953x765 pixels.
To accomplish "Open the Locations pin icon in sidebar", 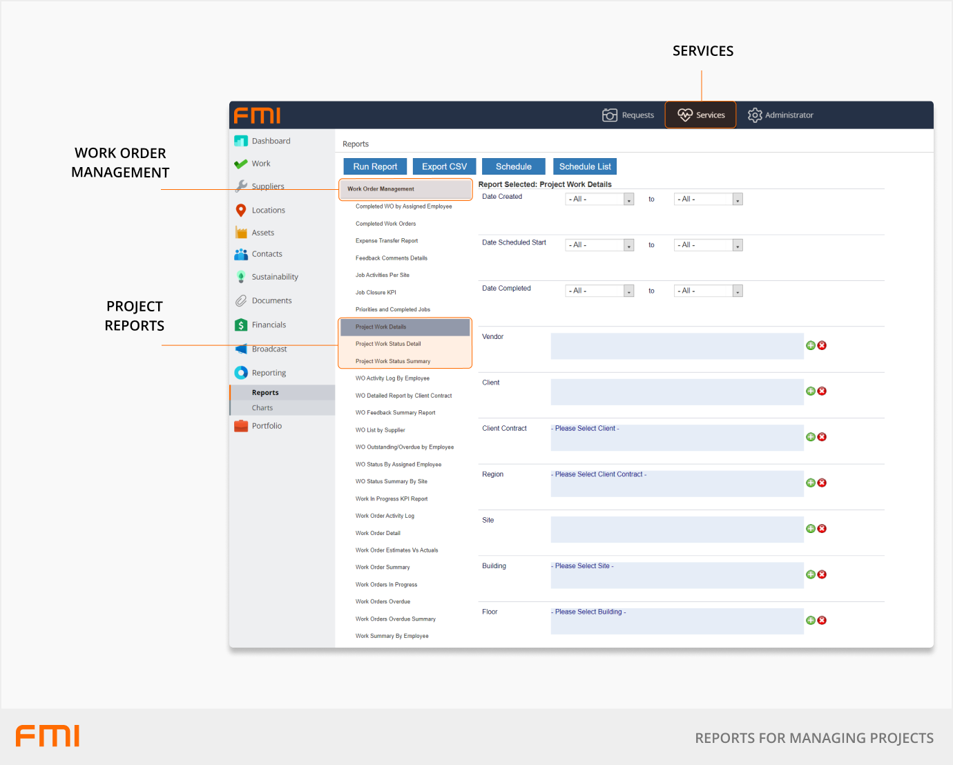I will 241,211.
